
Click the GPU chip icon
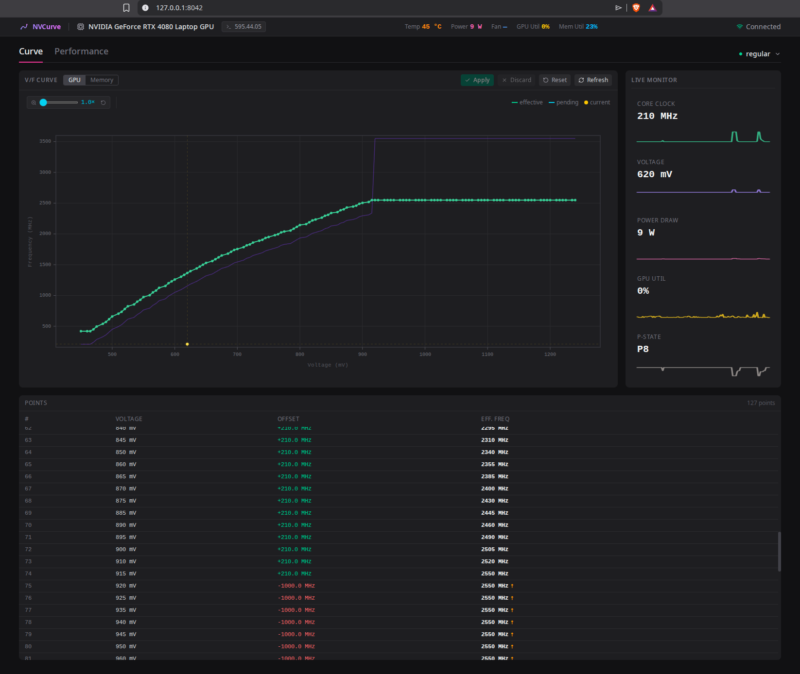[x=81, y=27]
